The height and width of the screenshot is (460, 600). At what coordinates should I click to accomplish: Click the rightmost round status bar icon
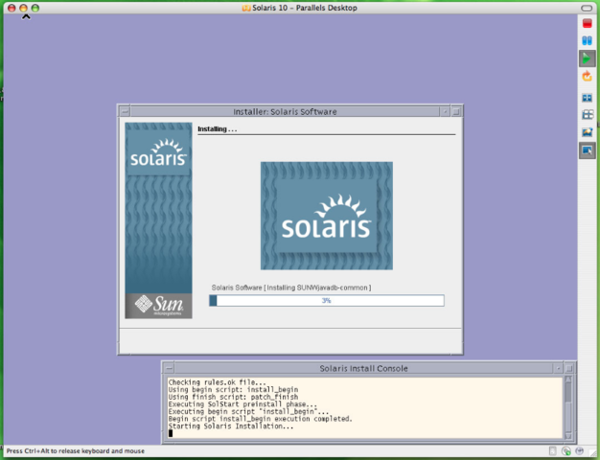pyautogui.click(x=579, y=450)
